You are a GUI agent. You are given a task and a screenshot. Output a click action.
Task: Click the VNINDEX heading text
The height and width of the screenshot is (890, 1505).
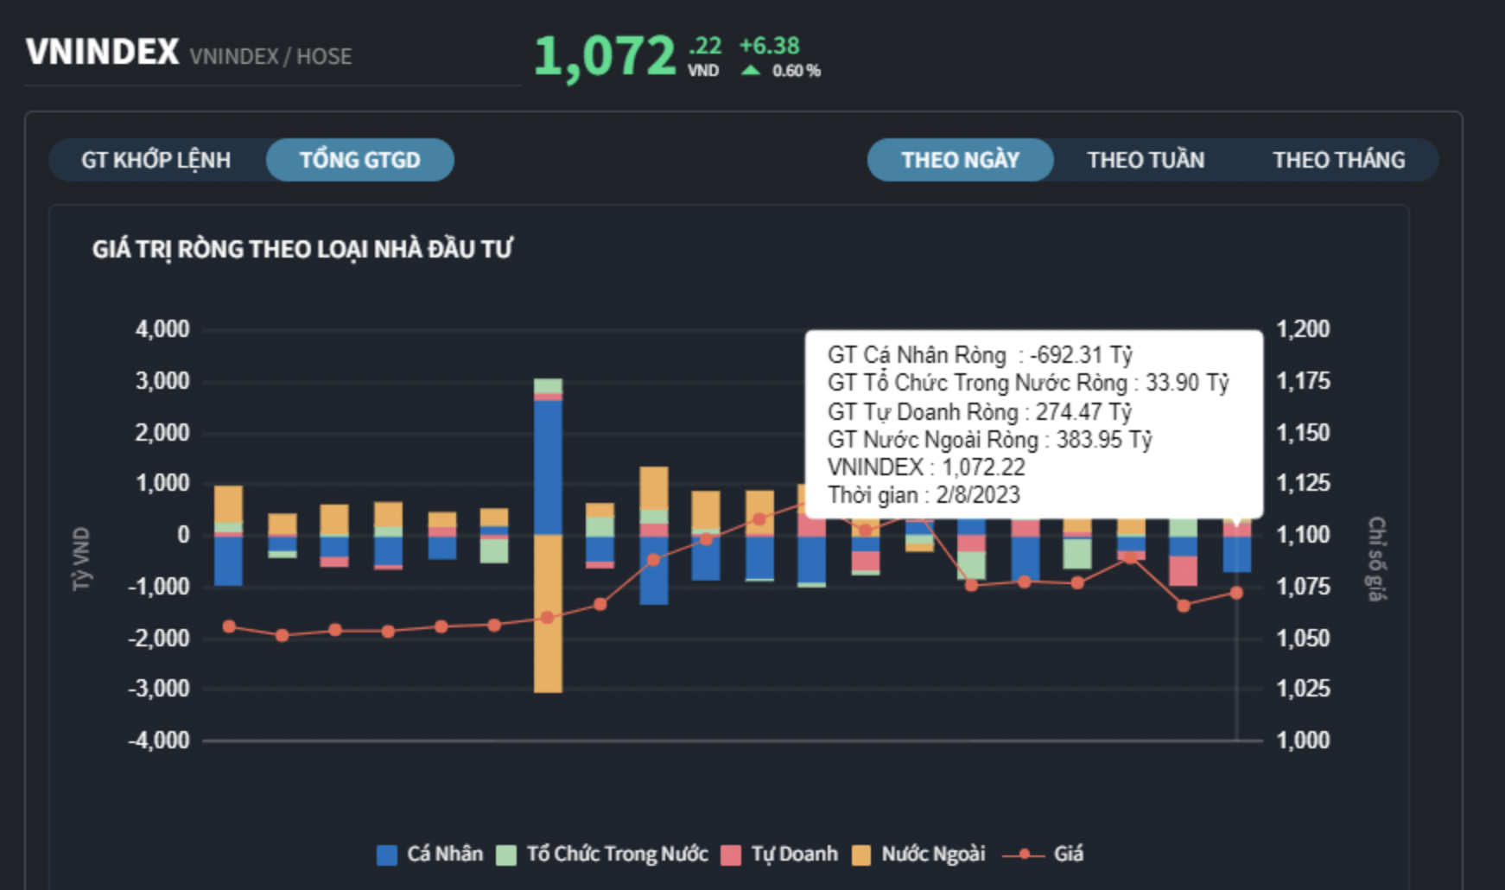[x=103, y=53]
